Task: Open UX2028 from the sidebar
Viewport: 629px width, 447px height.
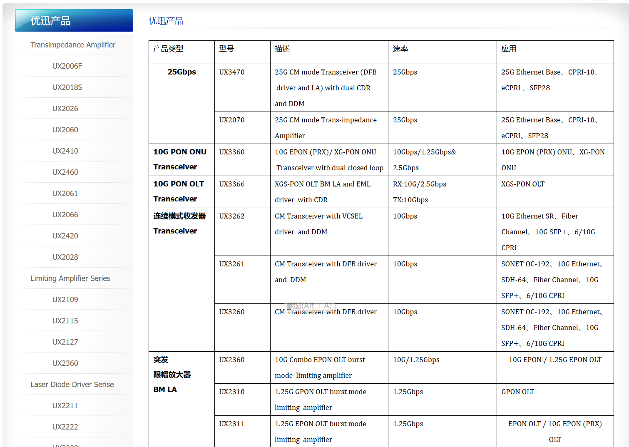Action: (x=65, y=257)
